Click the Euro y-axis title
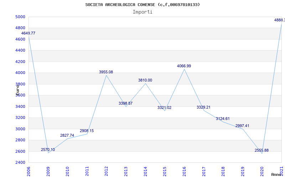This screenshot has height=178, width=285. coord(17,90)
